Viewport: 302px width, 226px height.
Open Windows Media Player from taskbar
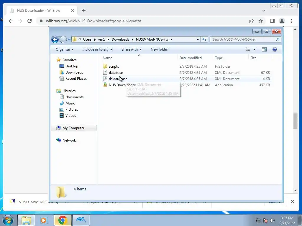44,220
